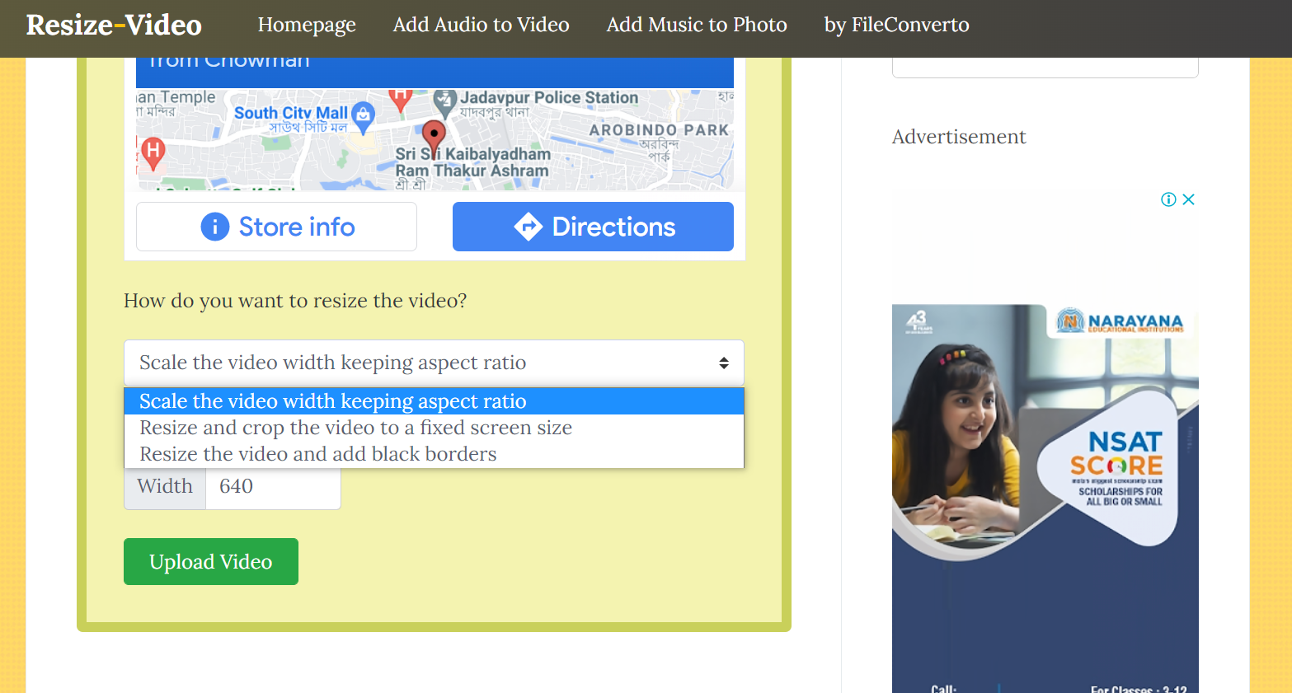
Task: Click the Resize-Video site logo
Action: pos(114,25)
